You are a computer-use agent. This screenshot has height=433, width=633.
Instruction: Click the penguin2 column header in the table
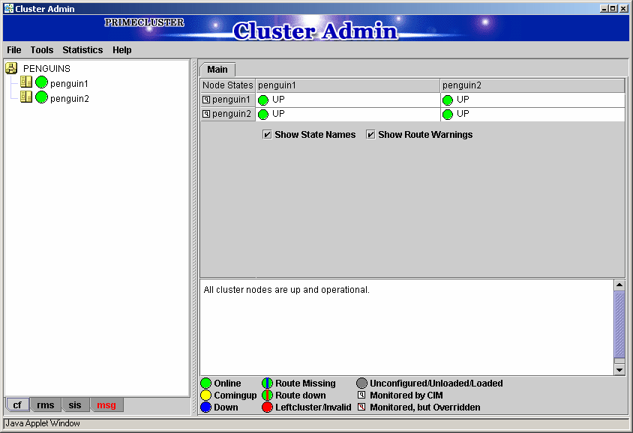pos(532,85)
